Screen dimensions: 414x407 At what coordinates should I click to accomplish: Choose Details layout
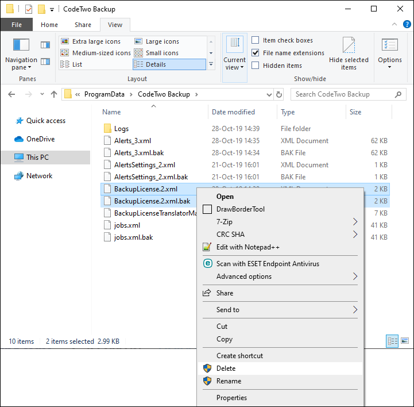click(169, 64)
